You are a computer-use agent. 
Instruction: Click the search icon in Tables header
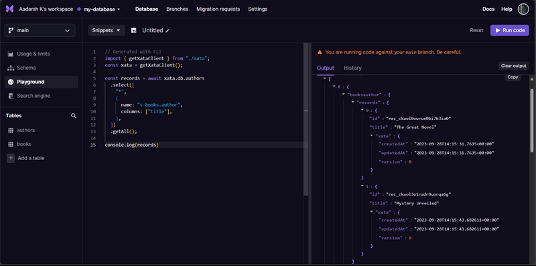coord(74,116)
